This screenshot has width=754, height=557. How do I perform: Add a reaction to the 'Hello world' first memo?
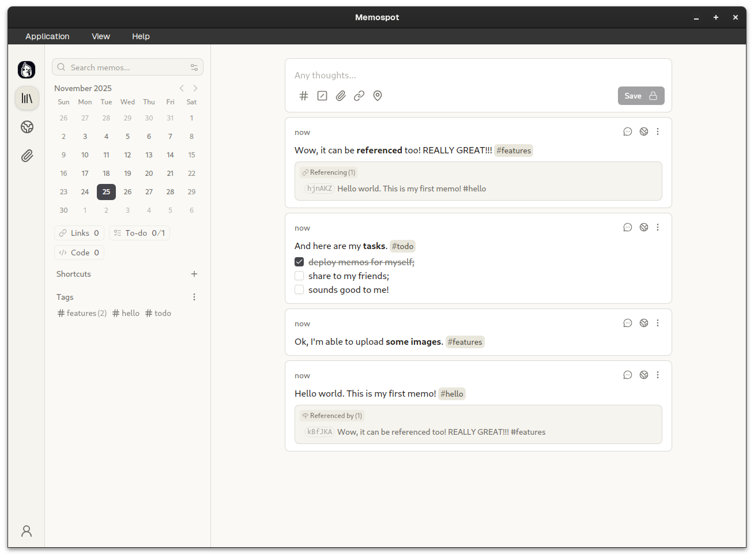pyautogui.click(x=644, y=375)
